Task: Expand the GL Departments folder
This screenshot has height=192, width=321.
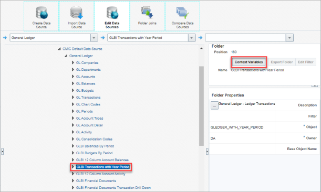Action: [x=73, y=70]
